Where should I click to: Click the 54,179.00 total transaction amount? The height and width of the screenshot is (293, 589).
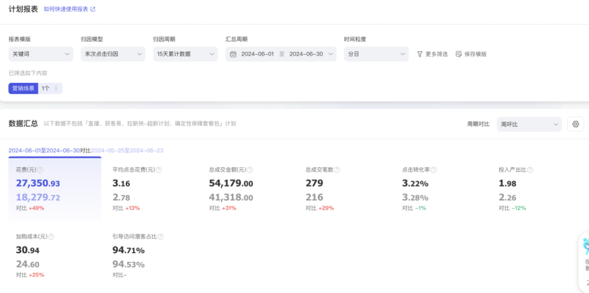tap(231, 184)
